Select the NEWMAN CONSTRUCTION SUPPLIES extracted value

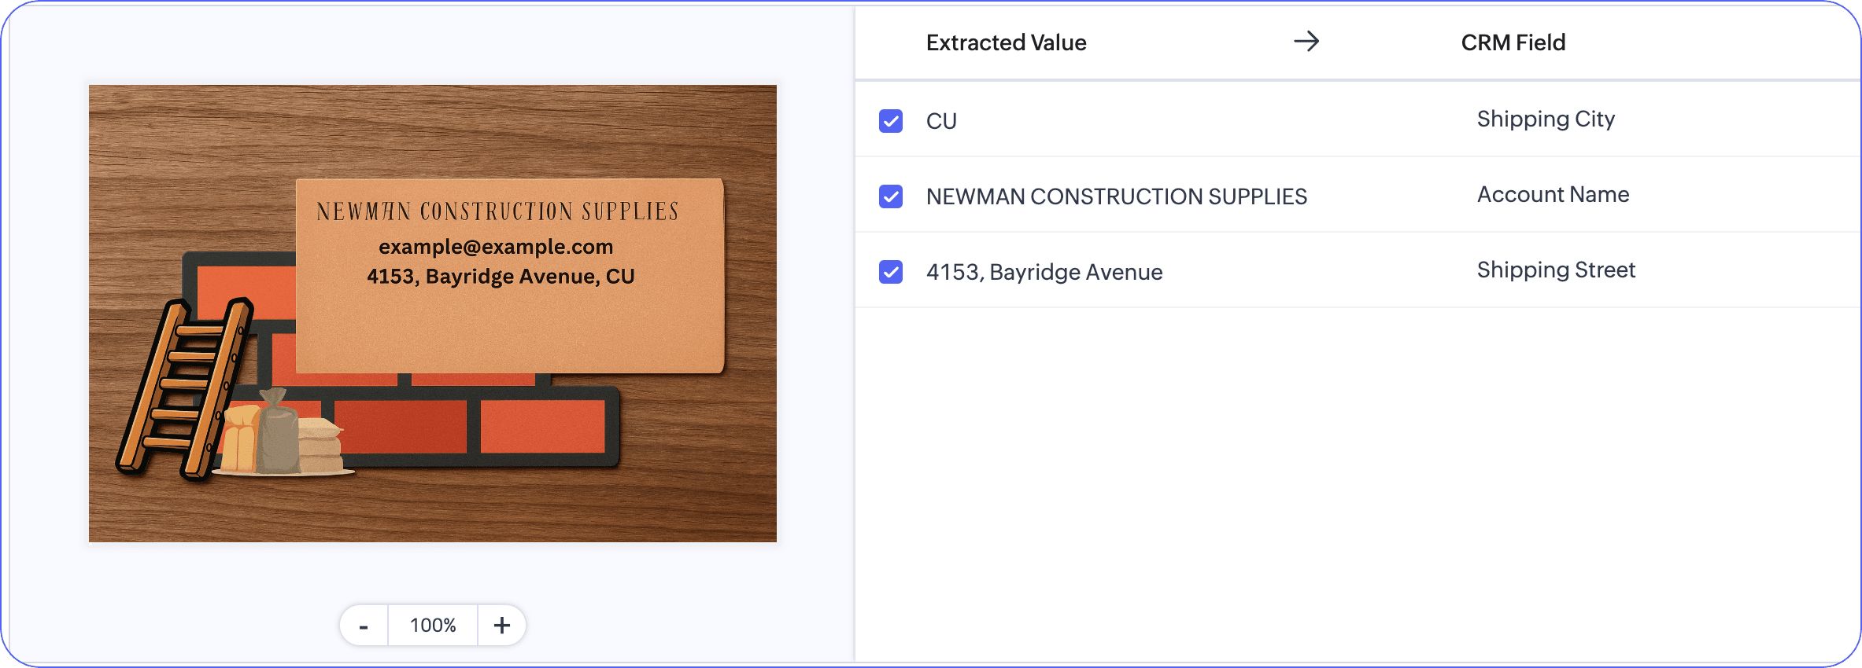pos(1116,196)
